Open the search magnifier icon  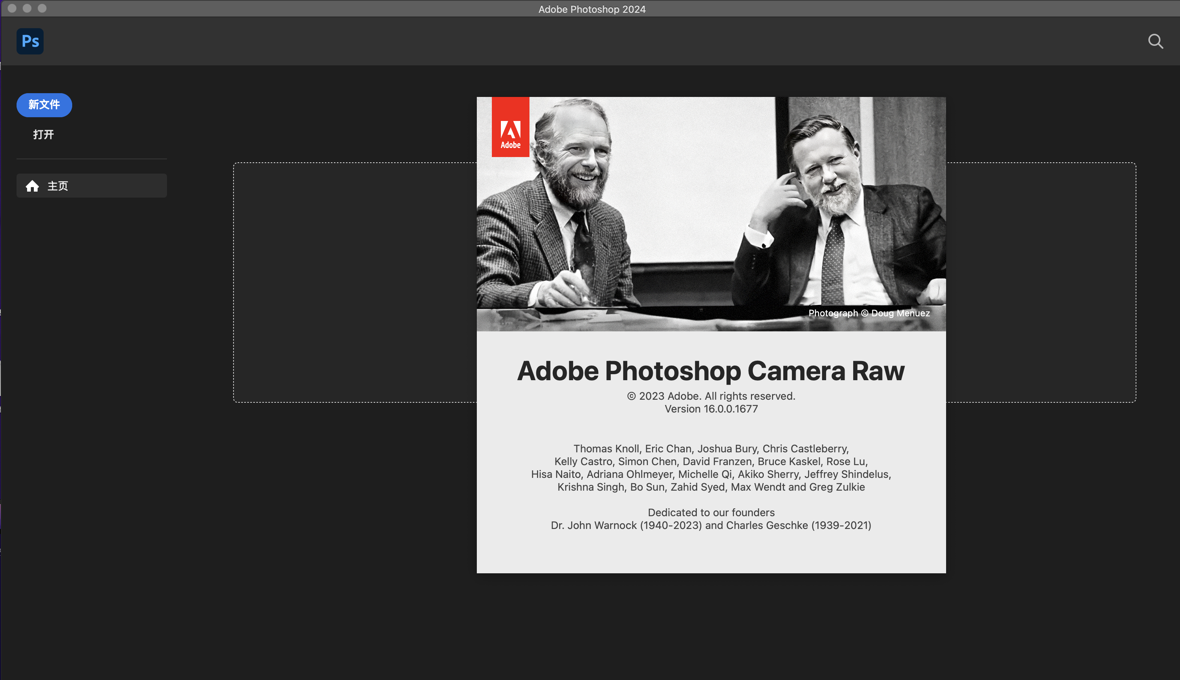coord(1155,42)
